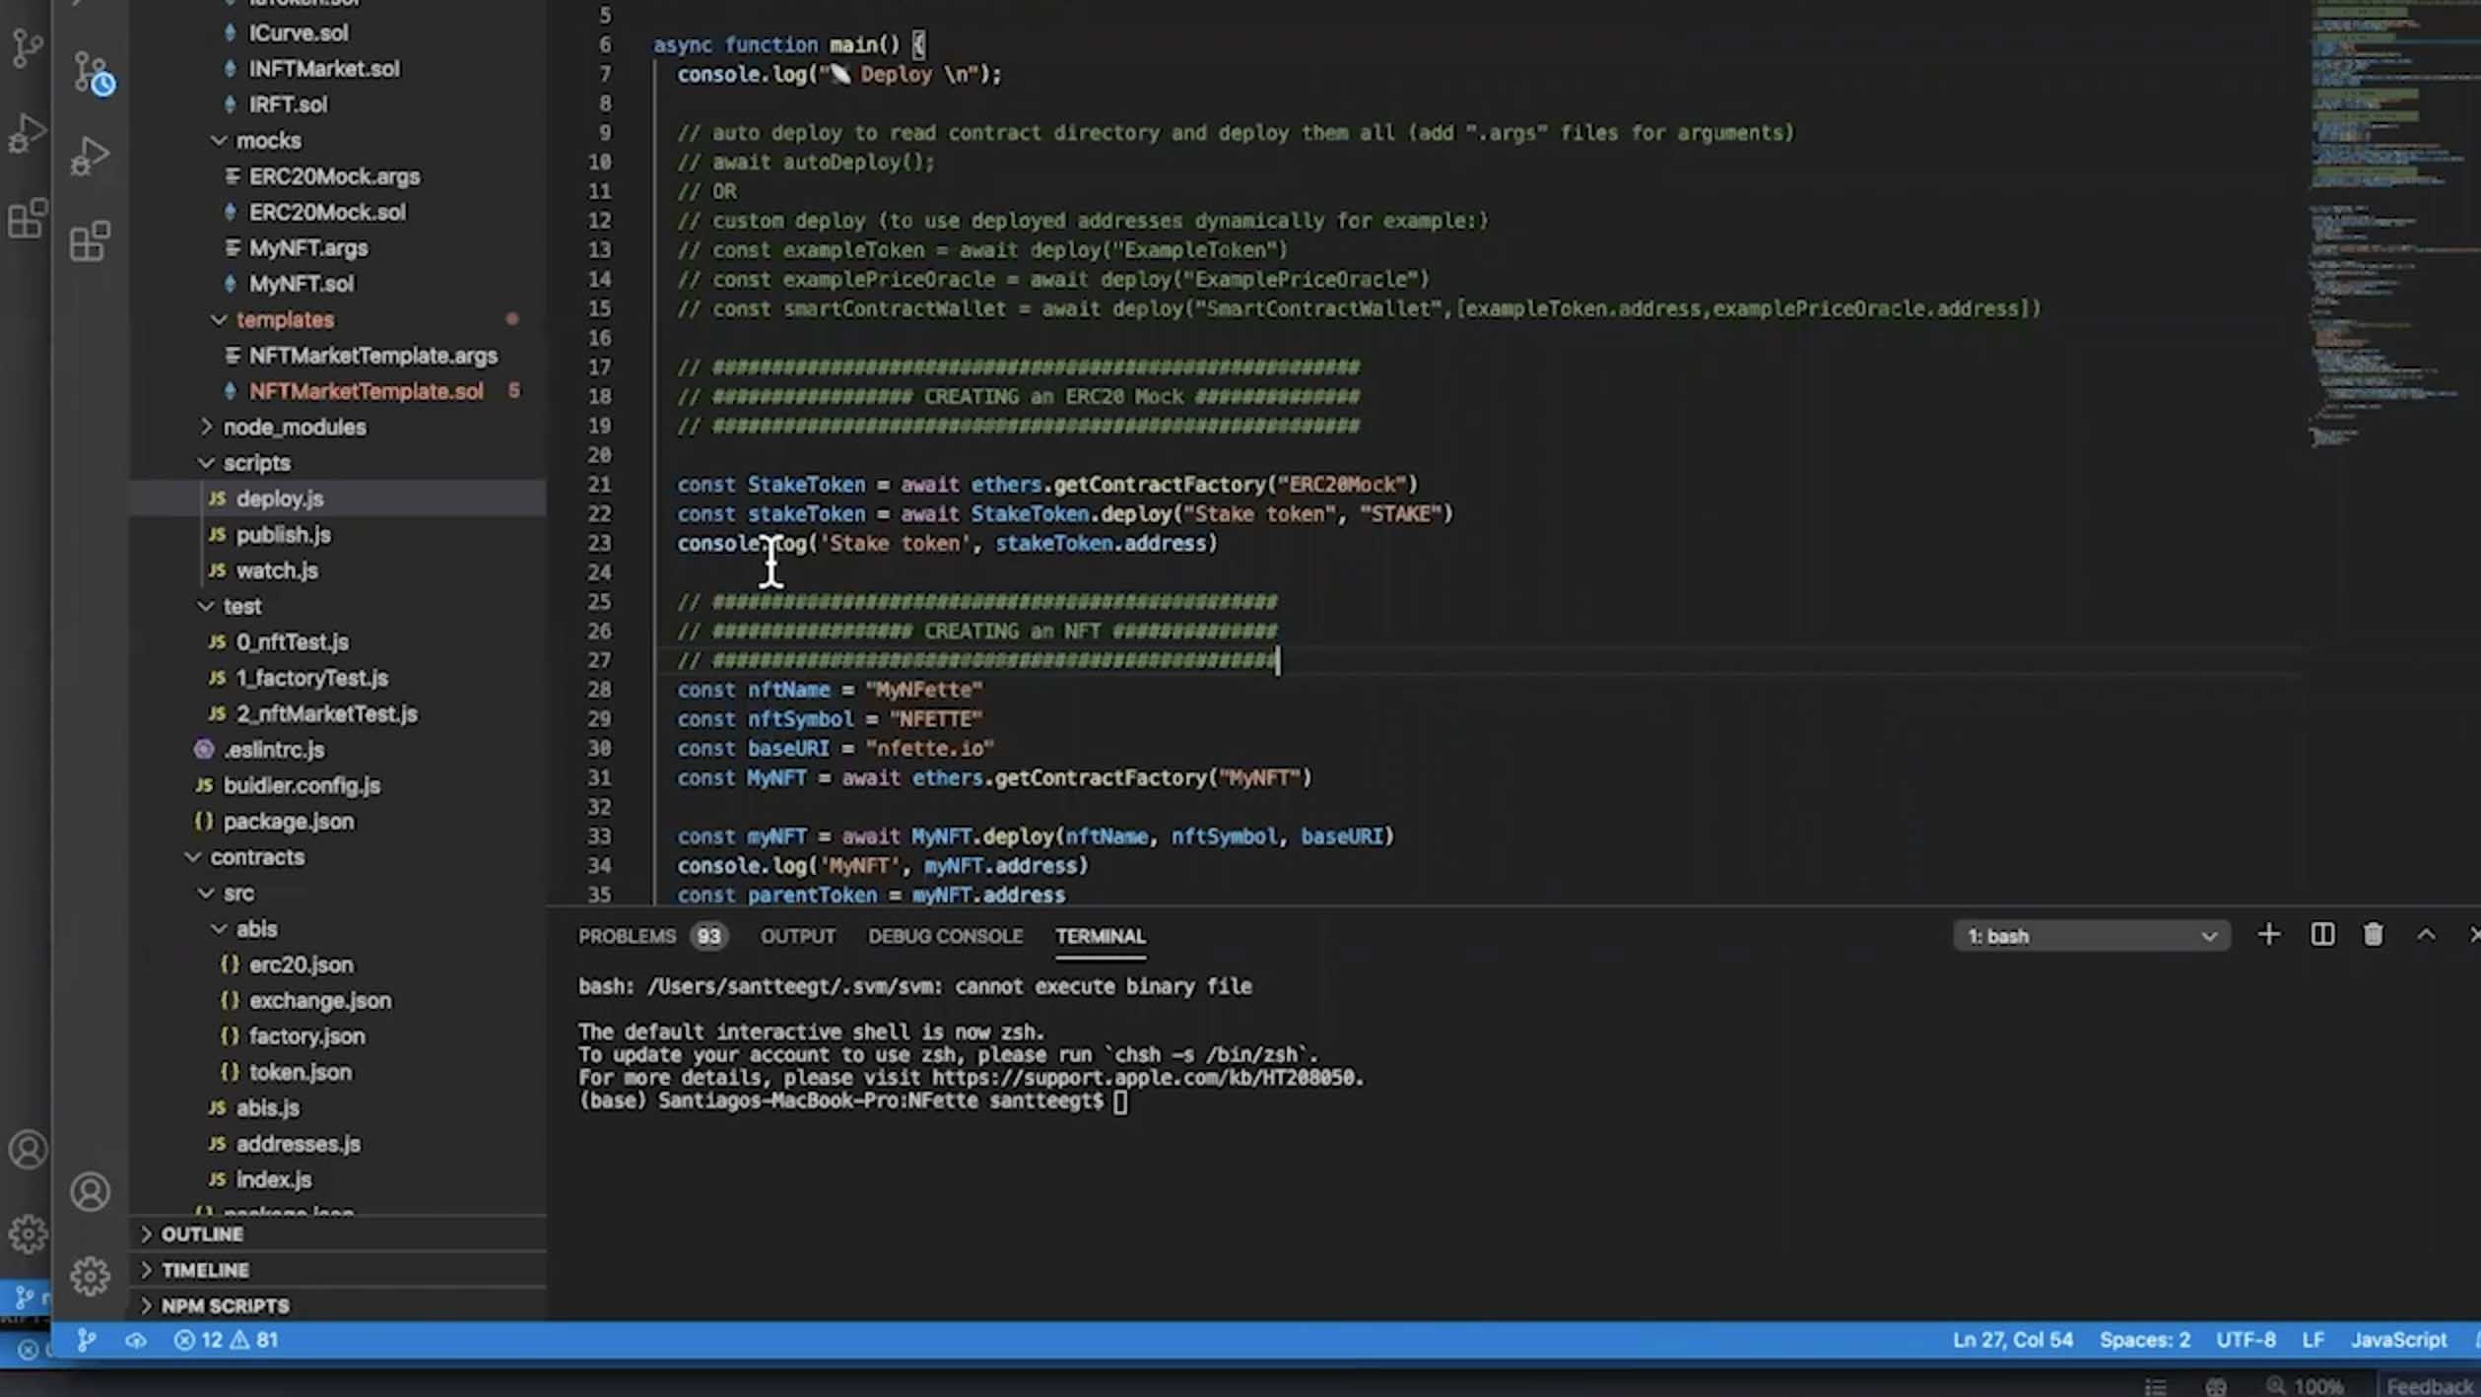Image resolution: width=2481 pixels, height=1397 pixels.
Task: Collapse the contracts folder
Action: (193, 857)
